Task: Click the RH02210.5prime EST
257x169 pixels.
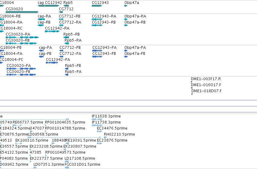Action: [105, 137]
